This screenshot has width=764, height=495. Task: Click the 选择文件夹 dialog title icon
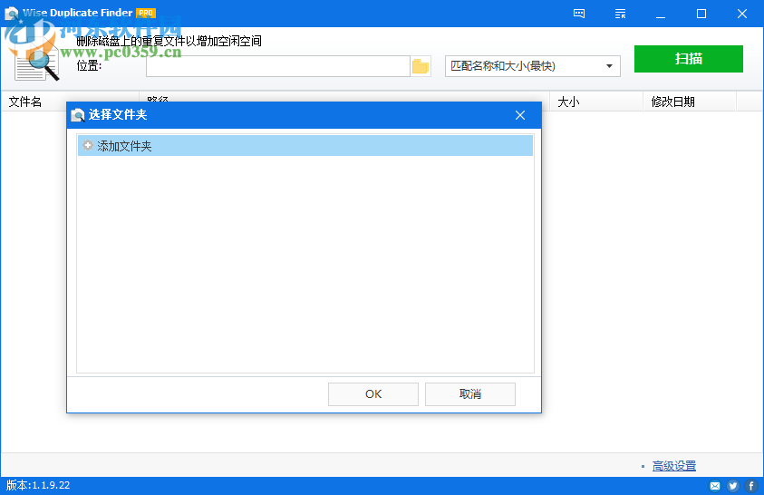click(x=78, y=115)
